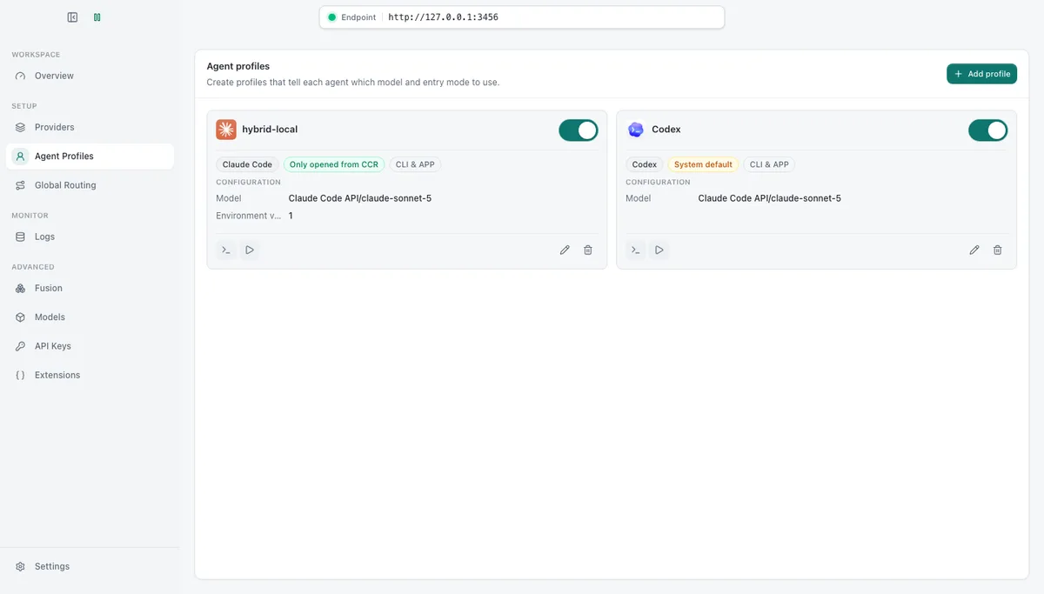
Task: Navigate to Fusion
Action: pos(90,288)
